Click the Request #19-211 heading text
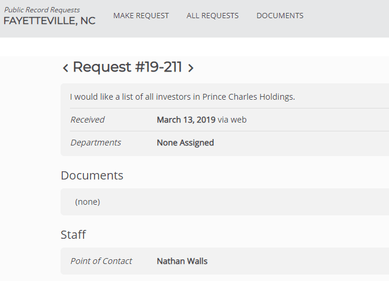 (x=128, y=67)
